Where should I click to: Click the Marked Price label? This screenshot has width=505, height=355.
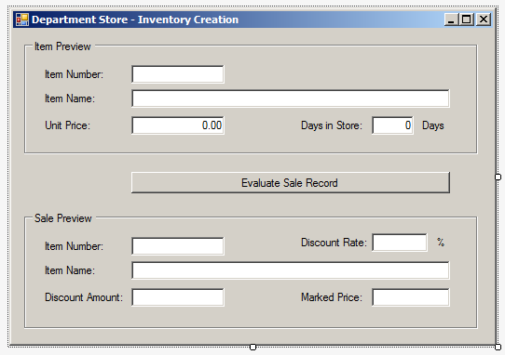tap(332, 297)
